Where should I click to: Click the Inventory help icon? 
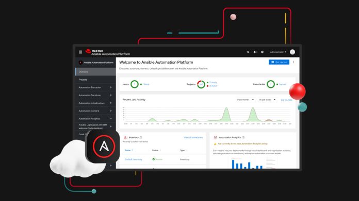141,137
